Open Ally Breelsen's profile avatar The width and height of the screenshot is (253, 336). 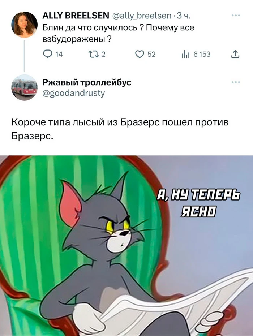point(24,25)
